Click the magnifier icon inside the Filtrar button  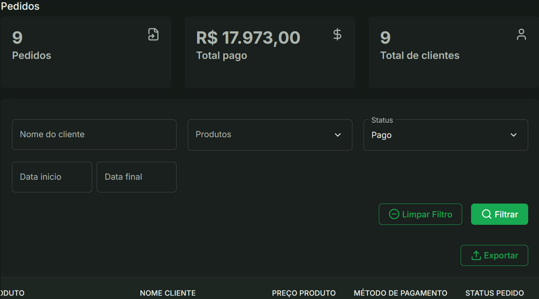486,214
